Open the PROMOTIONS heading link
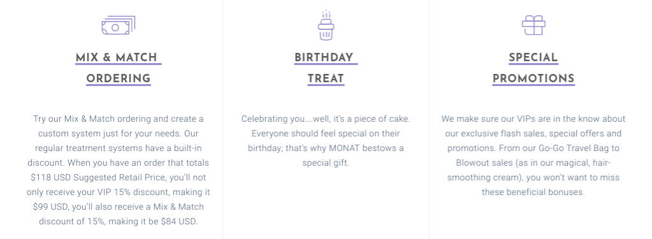The height and width of the screenshot is (239, 652). pos(533,79)
